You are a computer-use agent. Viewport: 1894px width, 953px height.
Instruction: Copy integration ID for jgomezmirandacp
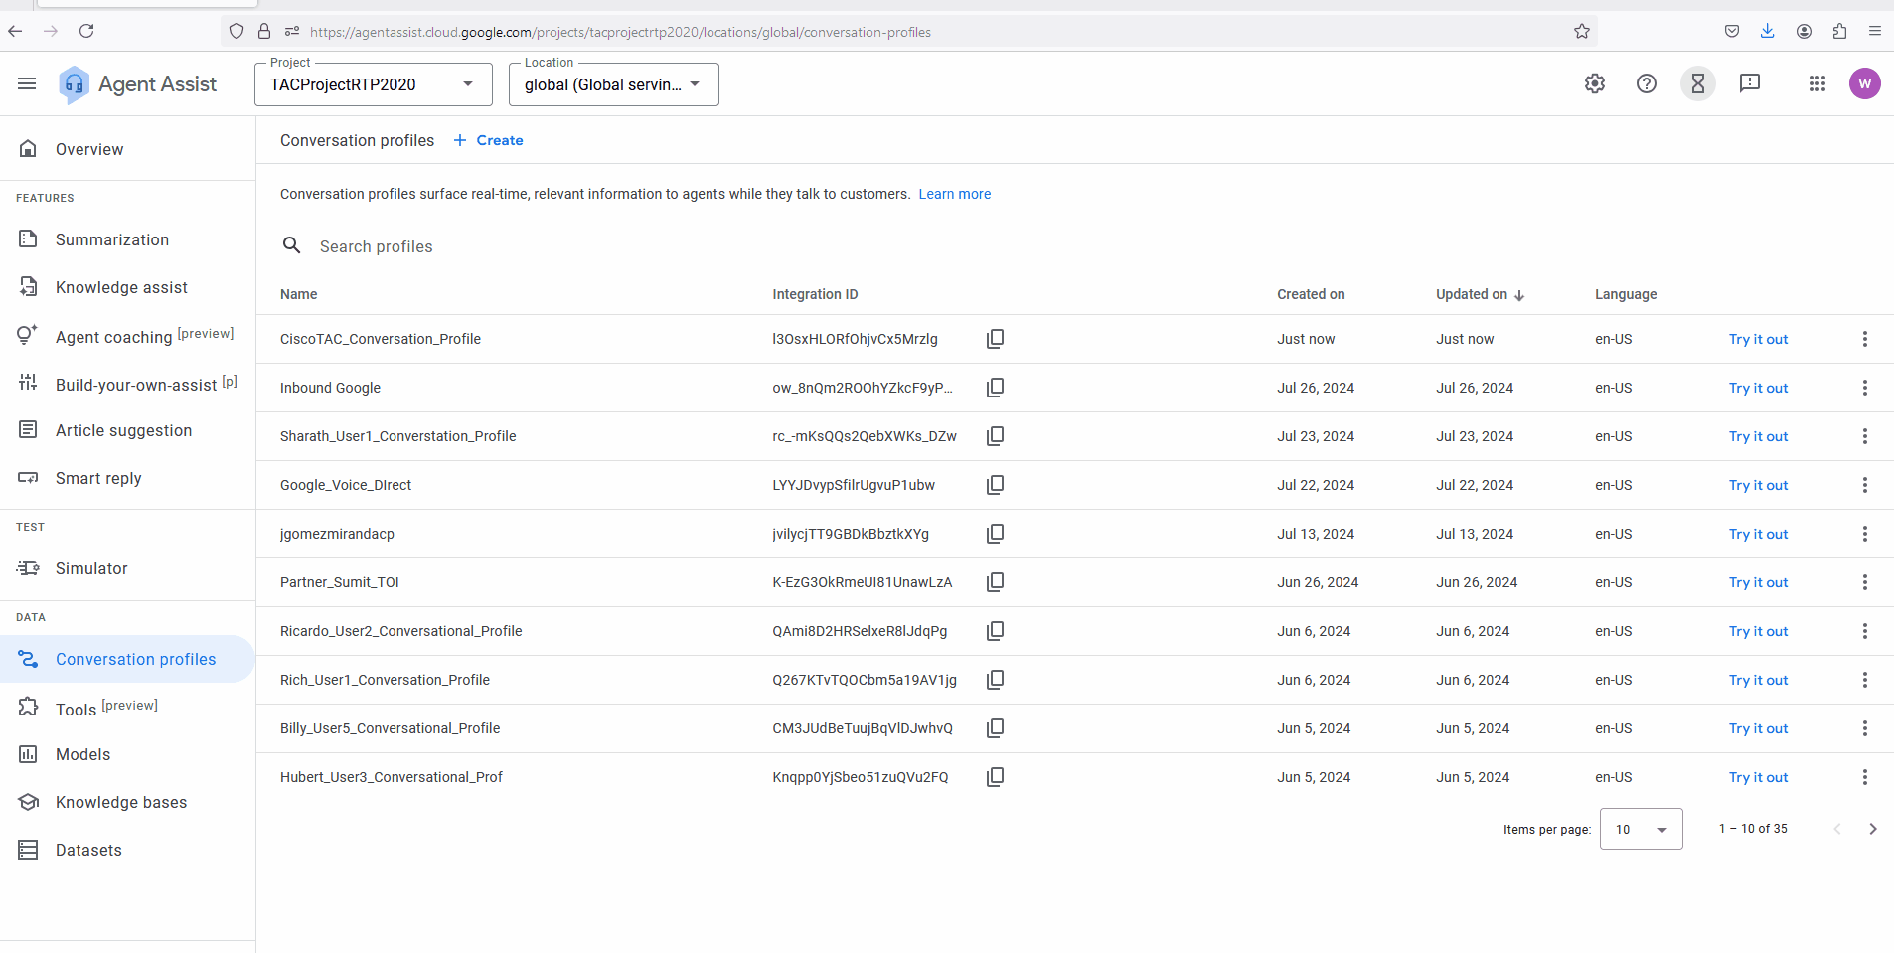point(995,534)
